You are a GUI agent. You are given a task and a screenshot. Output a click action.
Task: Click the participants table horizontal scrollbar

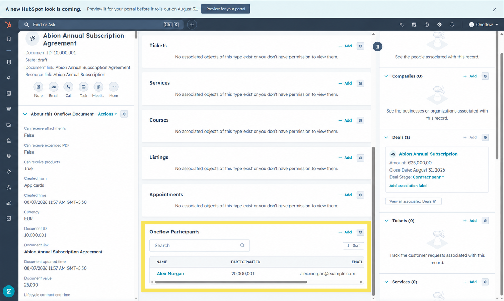click(231, 282)
